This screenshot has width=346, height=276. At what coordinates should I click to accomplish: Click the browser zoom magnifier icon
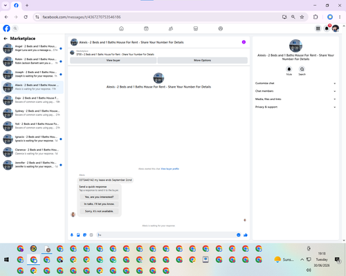tap(293, 17)
